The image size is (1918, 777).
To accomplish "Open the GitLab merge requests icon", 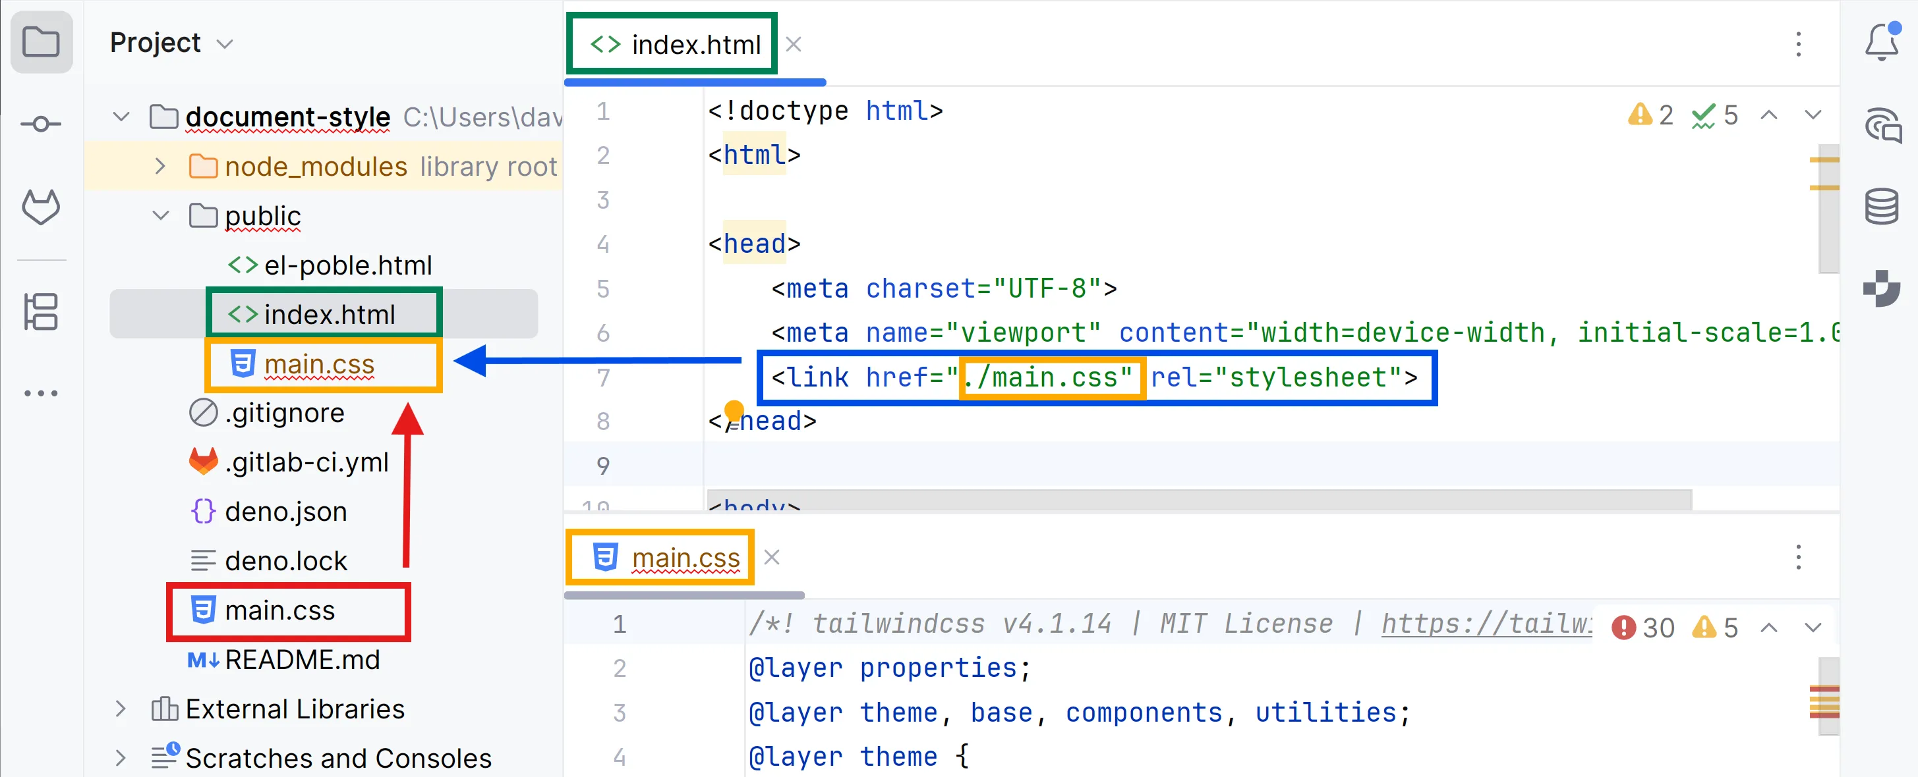I will pyautogui.click(x=41, y=207).
